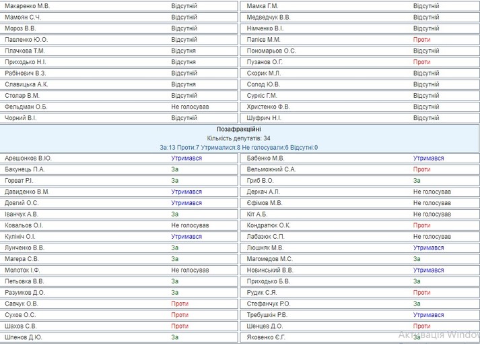This screenshot has height=344, width=480.
Task: Click 'Не голосував' status for Ковальов О.І.
Action: (x=190, y=225)
